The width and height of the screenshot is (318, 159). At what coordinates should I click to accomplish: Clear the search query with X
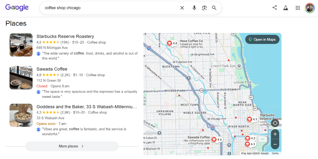[x=182, y=8]
